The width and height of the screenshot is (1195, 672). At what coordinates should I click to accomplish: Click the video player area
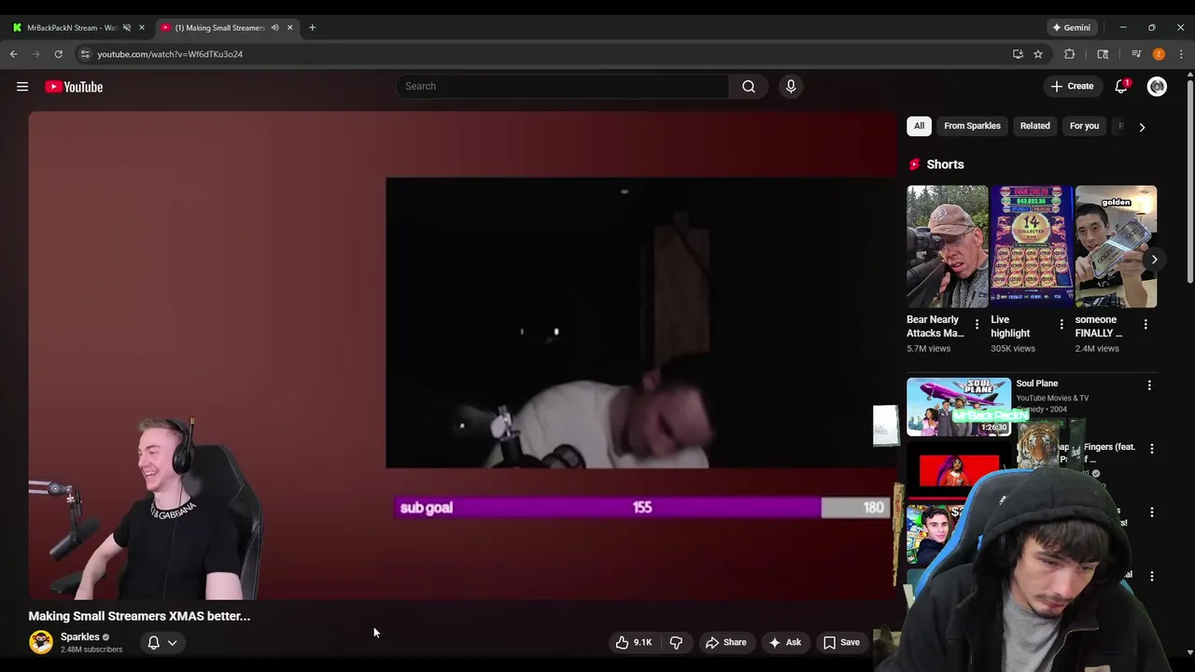(x=462, y=355)
